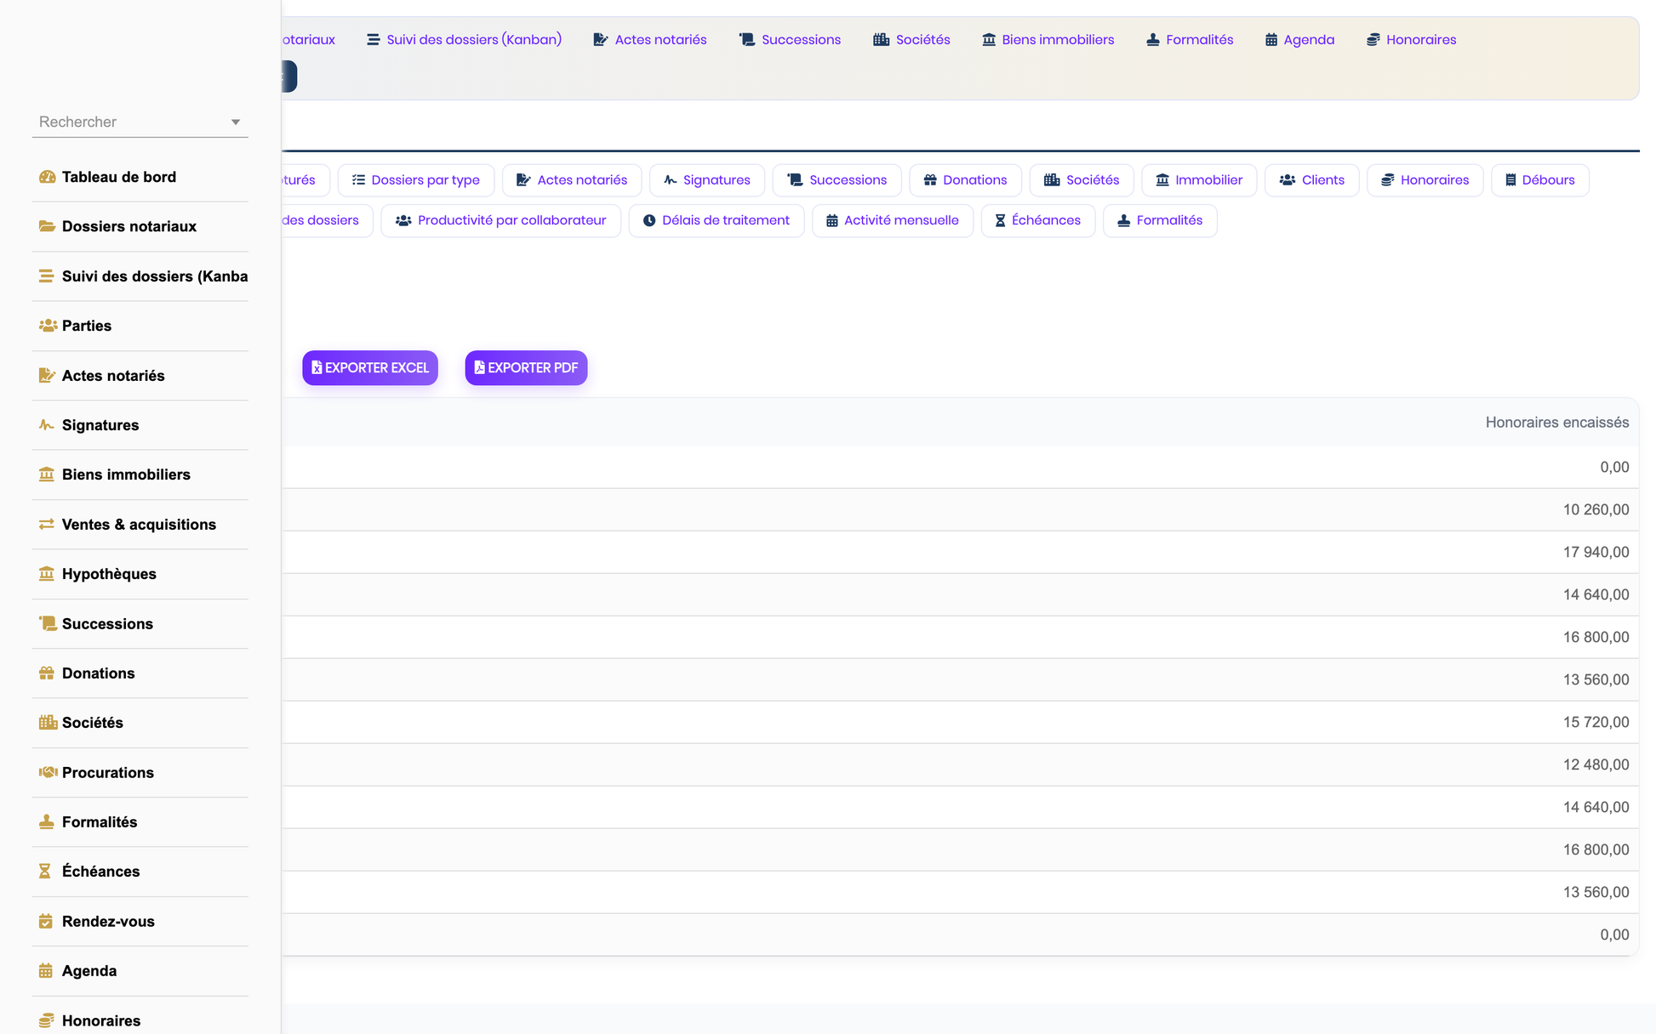
Task: Click the Honoraires coins icon in sidebar
Action: [x=47, y=1020]
